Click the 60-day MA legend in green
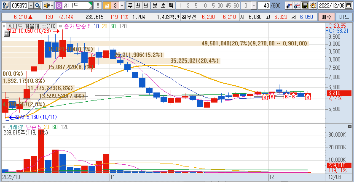The image size is (354, 182). point(113,26)
